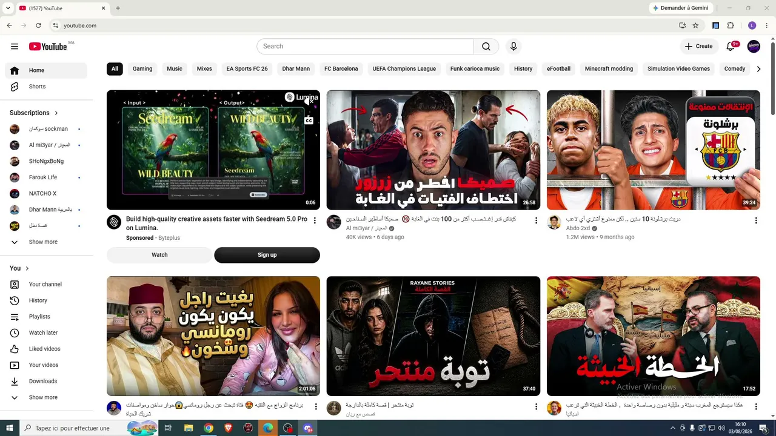Viewport: 776px width, 436px height.
Task: Expand the You section's Show more
Action: pos(46,398)
